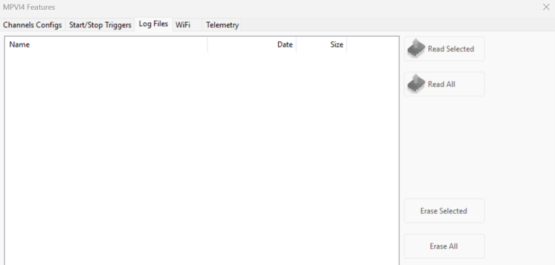This screenshot has height=265, width=555.
Task: Sort log files by Name column
Action: (x=104, y=45)
